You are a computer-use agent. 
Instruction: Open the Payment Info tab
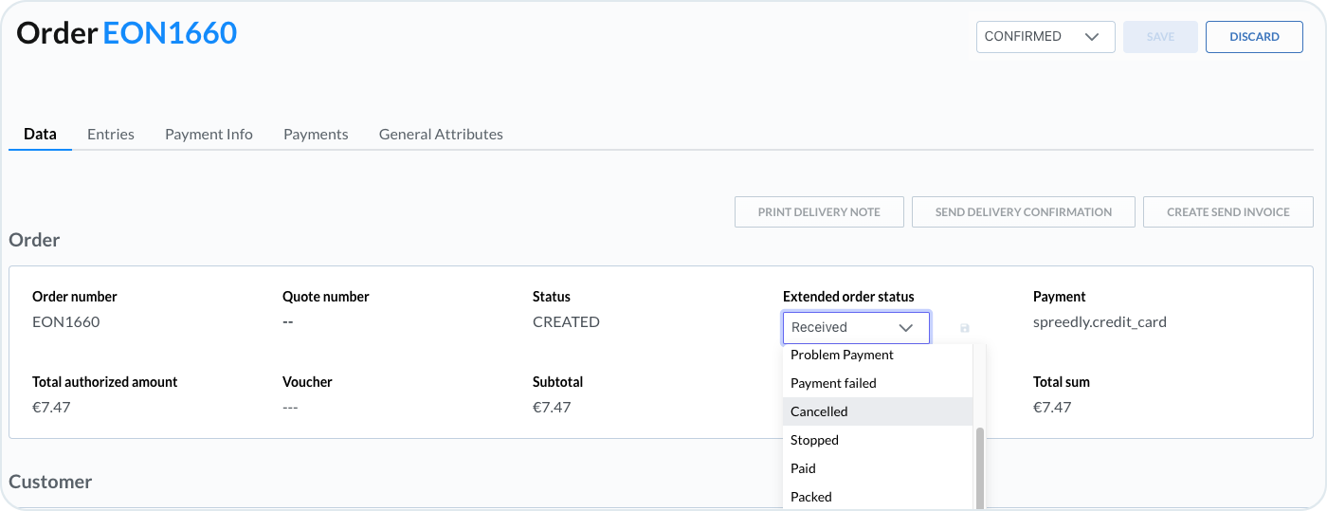(209, 135)
